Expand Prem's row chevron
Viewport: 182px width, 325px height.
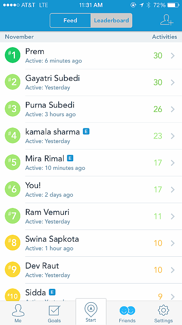point(173,56)
